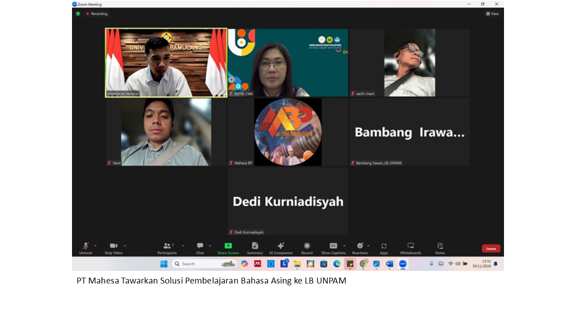The height and width of the screenshot is (324, 576).
Task: Open the Chat panel
Action: tap(200, 248)
